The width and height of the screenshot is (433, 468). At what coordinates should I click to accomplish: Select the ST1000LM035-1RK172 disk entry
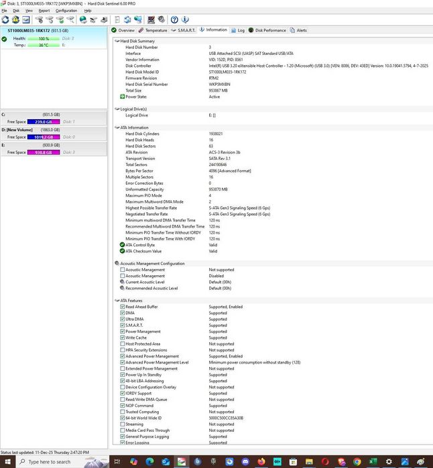(54, 37)
